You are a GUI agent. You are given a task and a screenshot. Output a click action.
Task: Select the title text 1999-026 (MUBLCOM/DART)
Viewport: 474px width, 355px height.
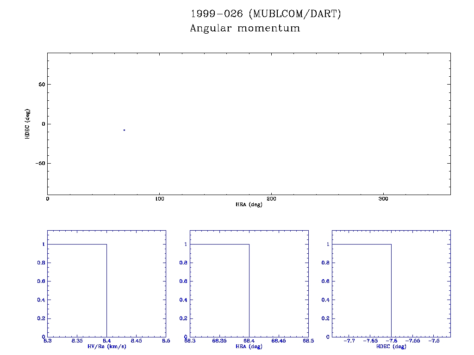265,14
